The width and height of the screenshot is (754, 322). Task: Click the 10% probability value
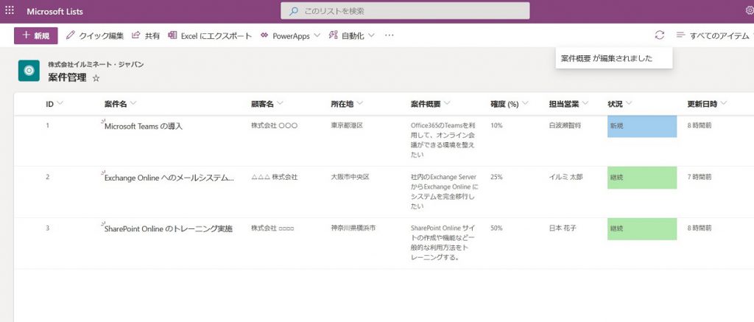point(496,125)
